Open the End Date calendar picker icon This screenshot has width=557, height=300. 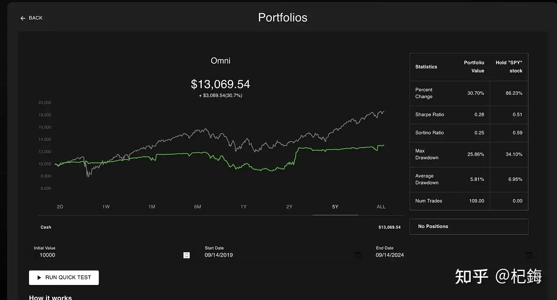529,255
